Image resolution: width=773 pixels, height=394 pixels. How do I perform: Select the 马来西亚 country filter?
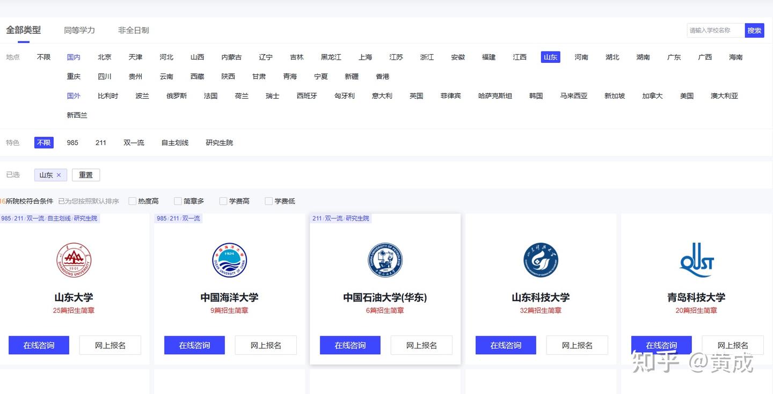pyautogui.click(x=574, y=96)
